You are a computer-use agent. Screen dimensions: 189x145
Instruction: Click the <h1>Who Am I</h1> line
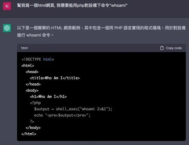point(48,96)
